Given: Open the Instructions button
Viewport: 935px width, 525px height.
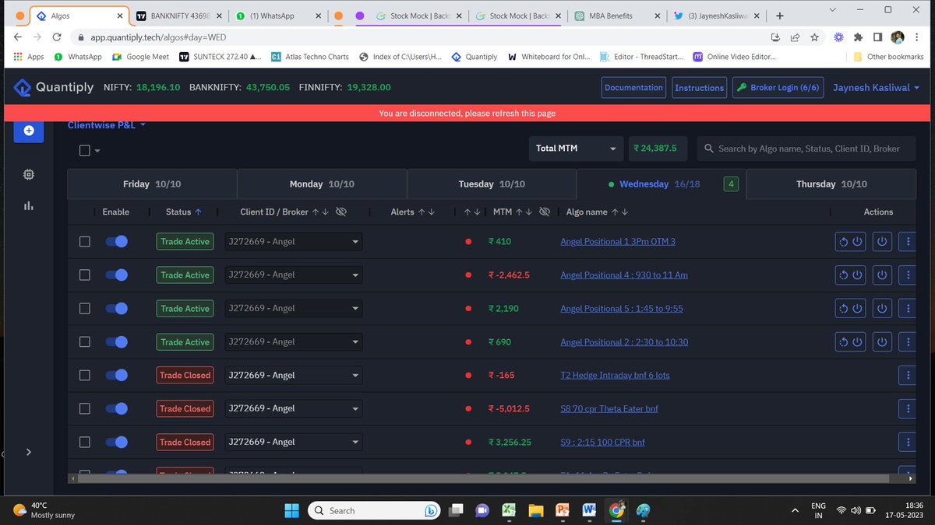Looking at the screenshot, I should coord(700,88).
